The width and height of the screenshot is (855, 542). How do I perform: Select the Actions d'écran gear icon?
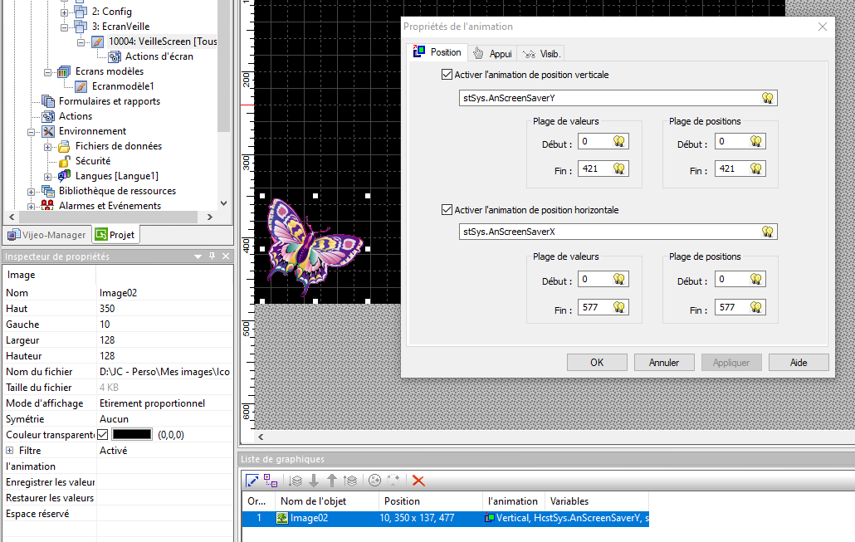114,56
